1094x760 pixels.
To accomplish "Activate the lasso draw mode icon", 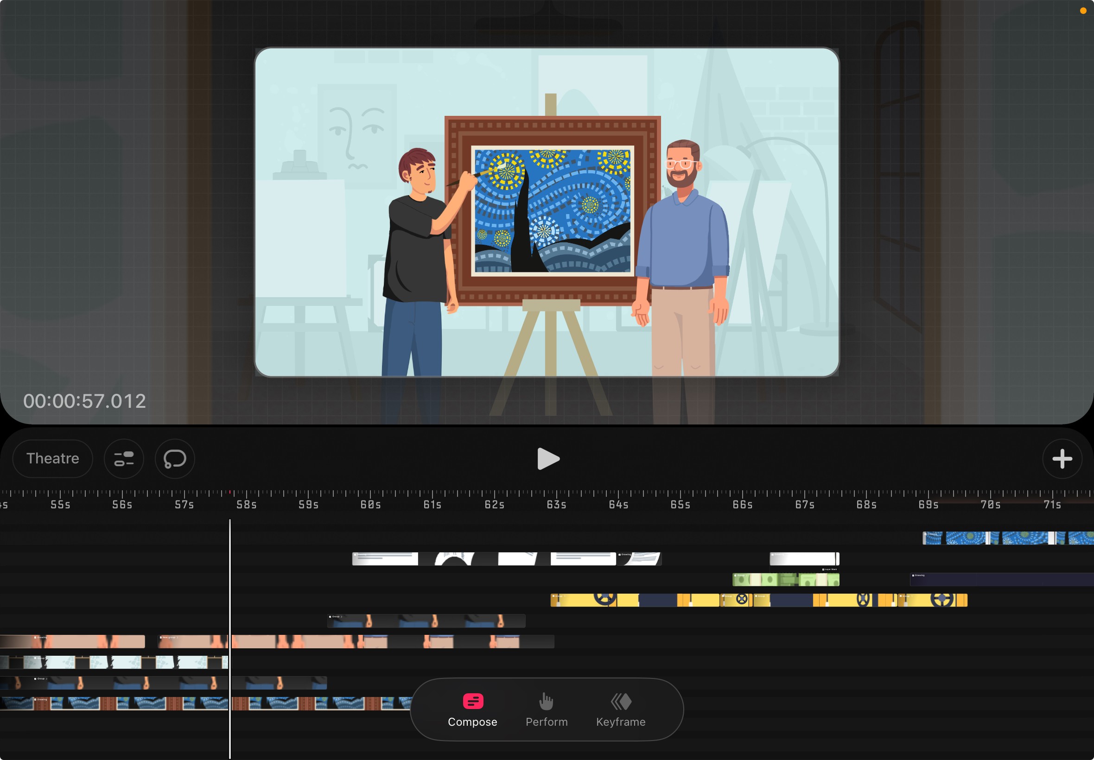I will coord(175,459).
